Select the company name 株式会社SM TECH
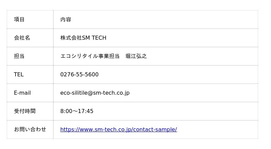This screenshot has height=149, width=271. [x=83, y=38]
